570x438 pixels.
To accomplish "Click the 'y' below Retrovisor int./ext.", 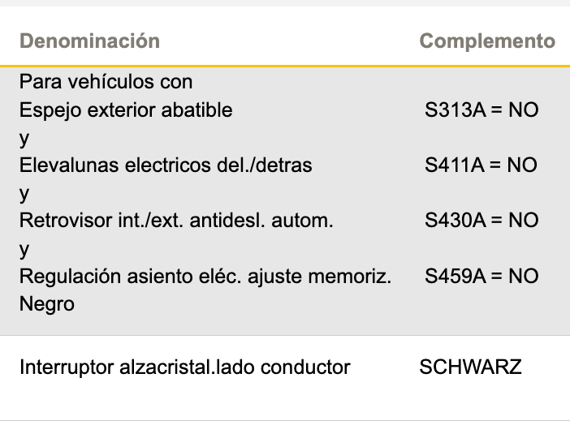I will click(24, 249).
